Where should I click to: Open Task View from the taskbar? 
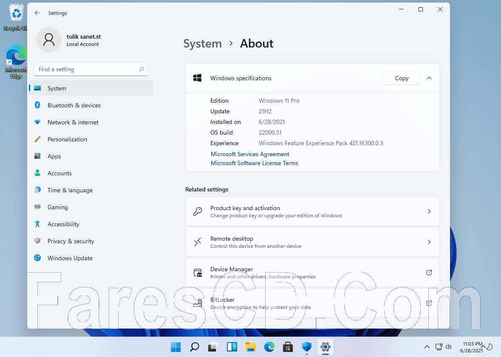[x=213, y=347]
